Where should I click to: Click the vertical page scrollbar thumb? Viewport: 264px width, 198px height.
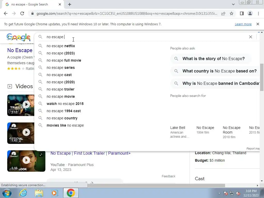[262, 77]
